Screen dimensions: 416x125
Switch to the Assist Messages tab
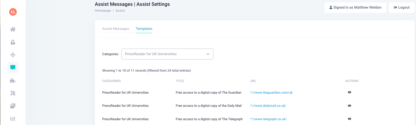115,29
